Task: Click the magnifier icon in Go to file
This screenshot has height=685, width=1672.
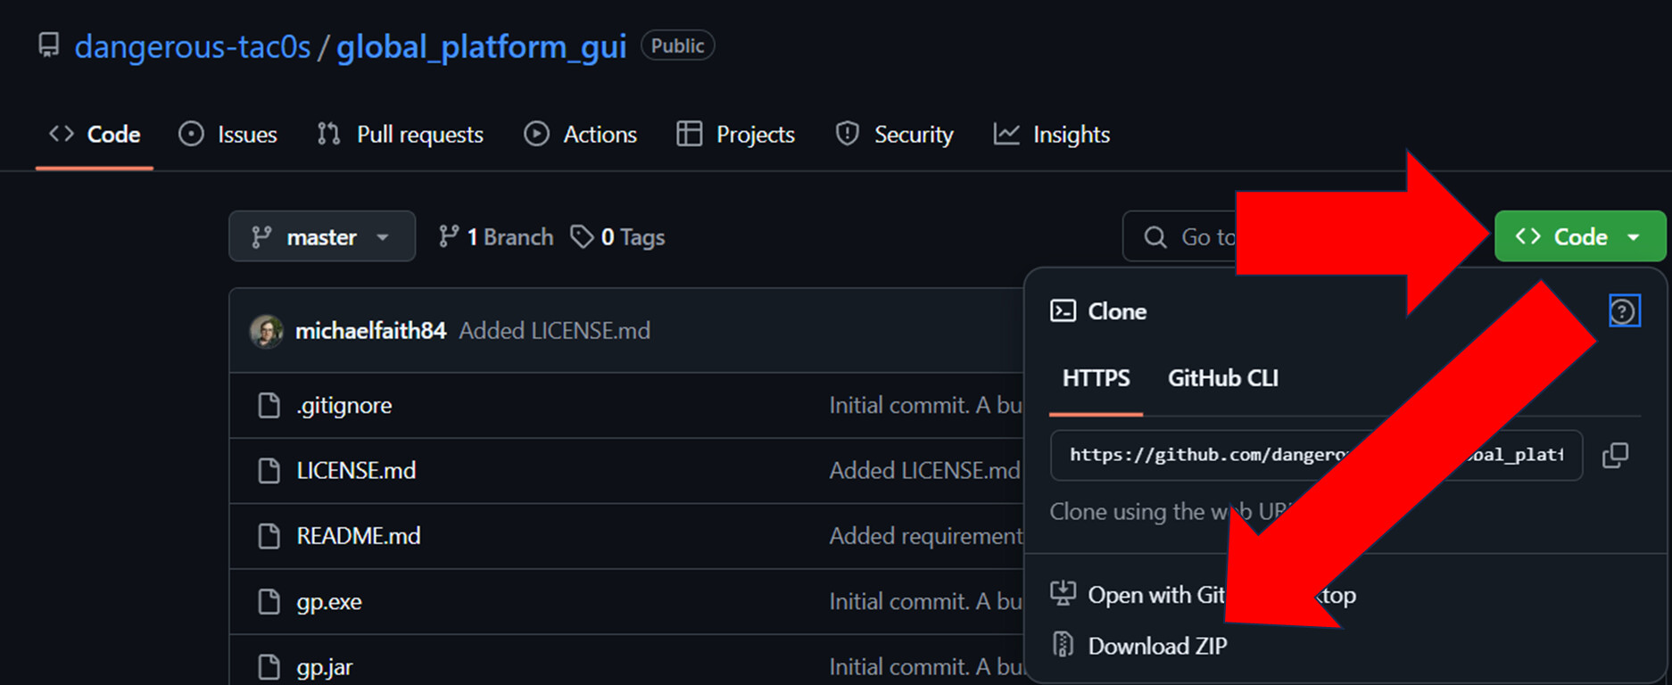Action: 1155,236
